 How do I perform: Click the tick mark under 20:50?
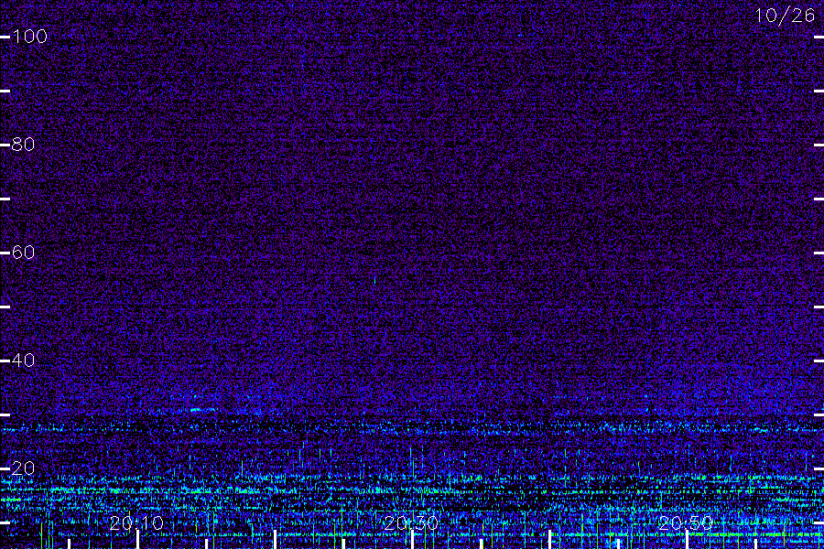tap(687, 540)
